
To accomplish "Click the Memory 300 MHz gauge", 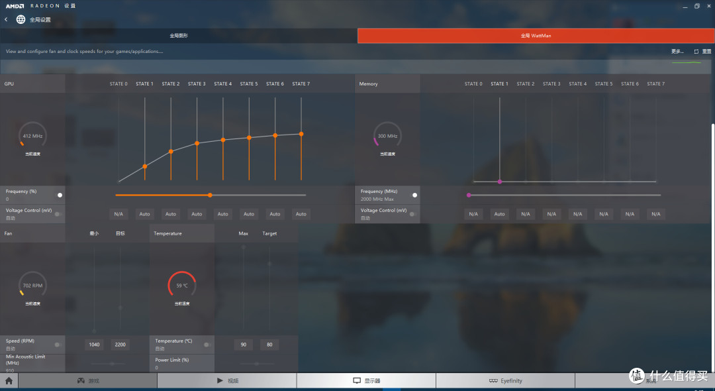I will [x=387, y=135].
